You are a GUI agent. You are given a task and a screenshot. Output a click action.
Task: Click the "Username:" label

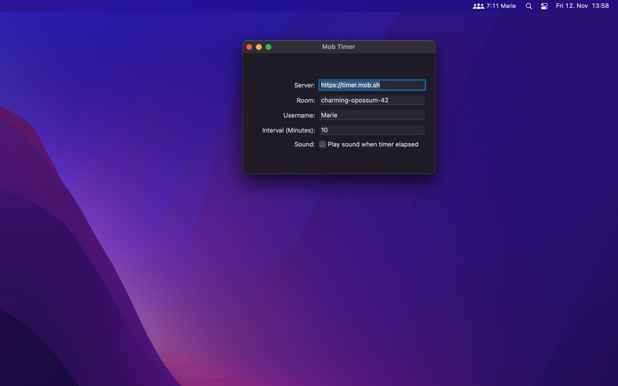[x=299, y=116]
